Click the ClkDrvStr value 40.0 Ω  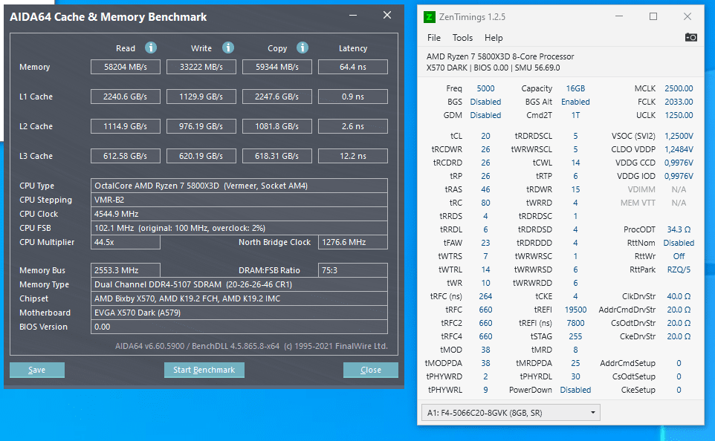(x=679, y=296)
